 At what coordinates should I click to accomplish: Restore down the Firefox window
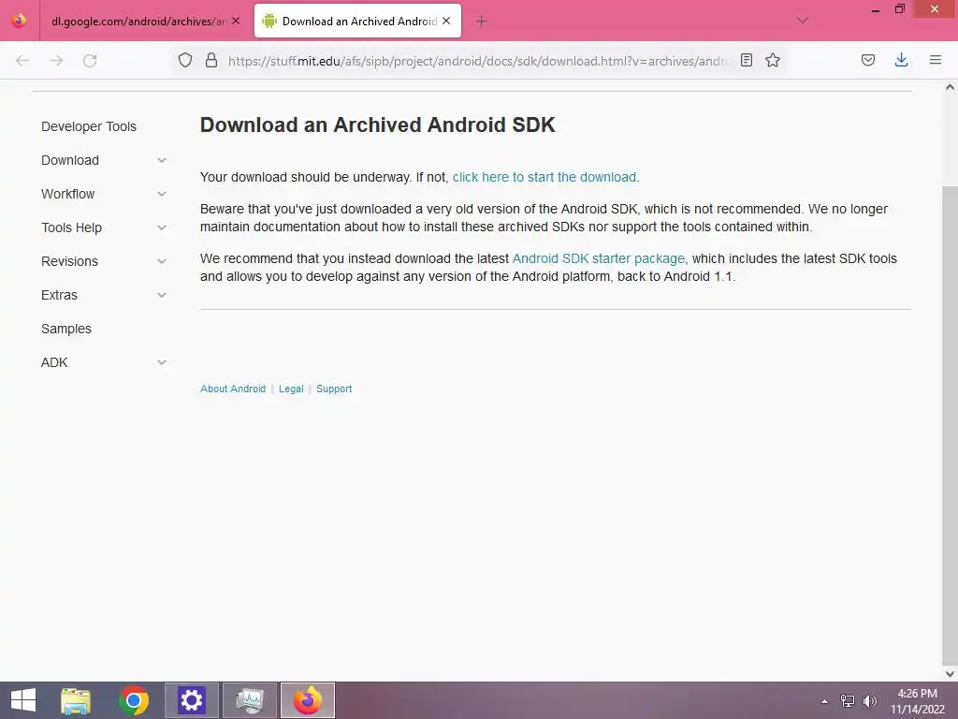pos(900,8)
